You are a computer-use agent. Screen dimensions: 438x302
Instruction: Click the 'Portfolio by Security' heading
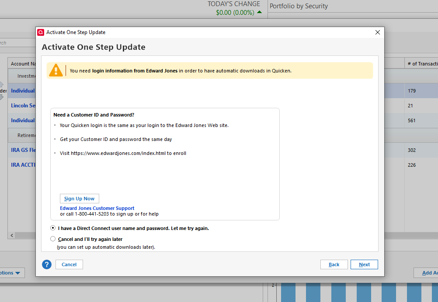pyautogui.click(x=299, y=6)
